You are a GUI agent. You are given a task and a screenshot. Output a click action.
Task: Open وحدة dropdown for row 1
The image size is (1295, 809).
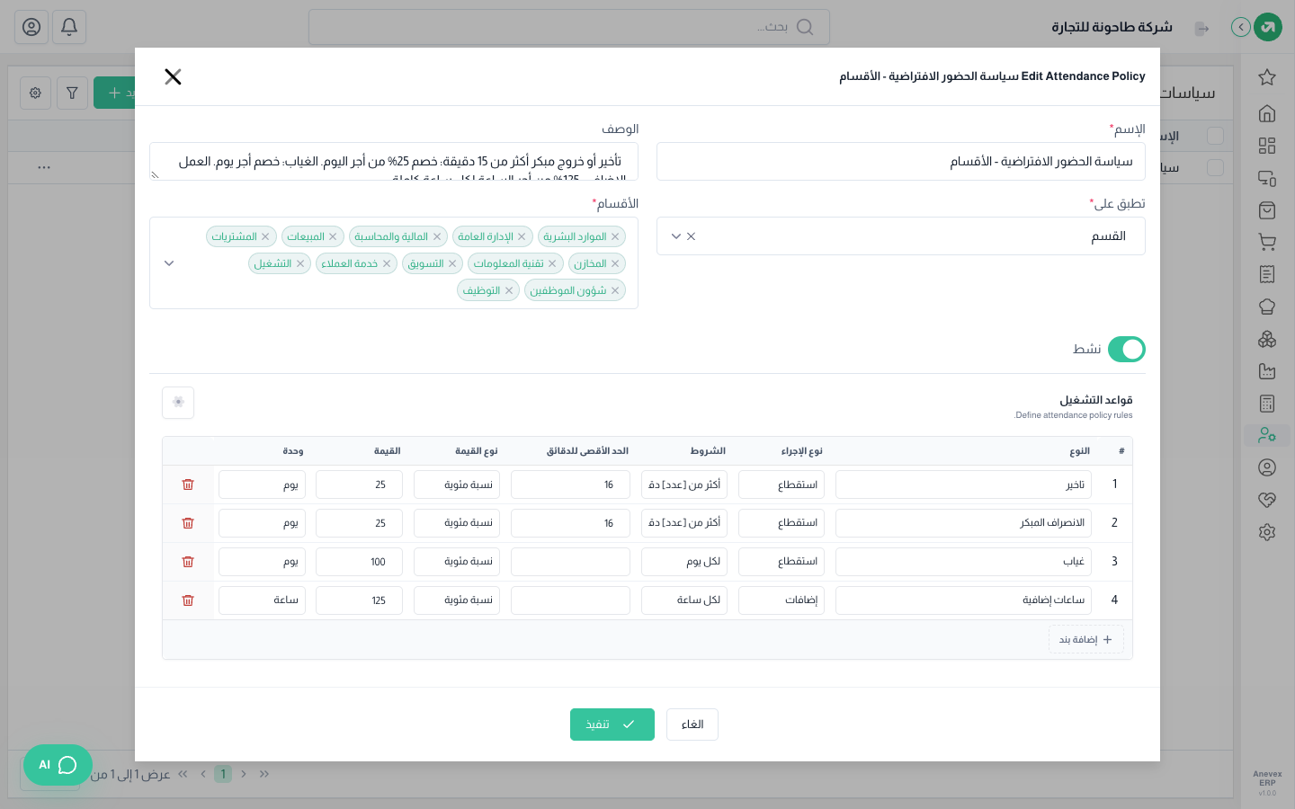tap(262, 485)
